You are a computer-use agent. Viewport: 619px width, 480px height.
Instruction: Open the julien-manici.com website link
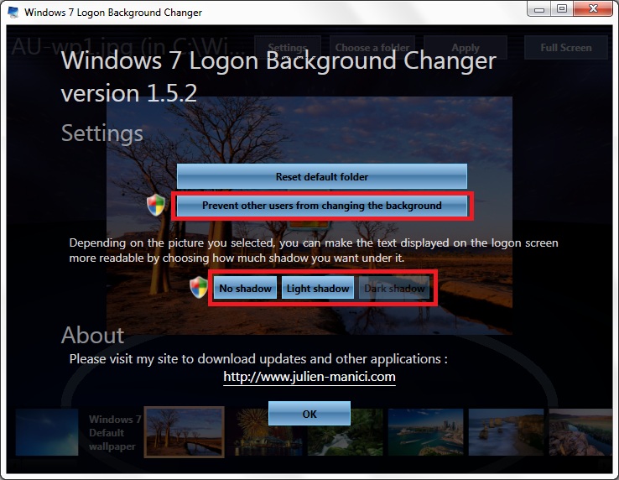pos(309,377)
